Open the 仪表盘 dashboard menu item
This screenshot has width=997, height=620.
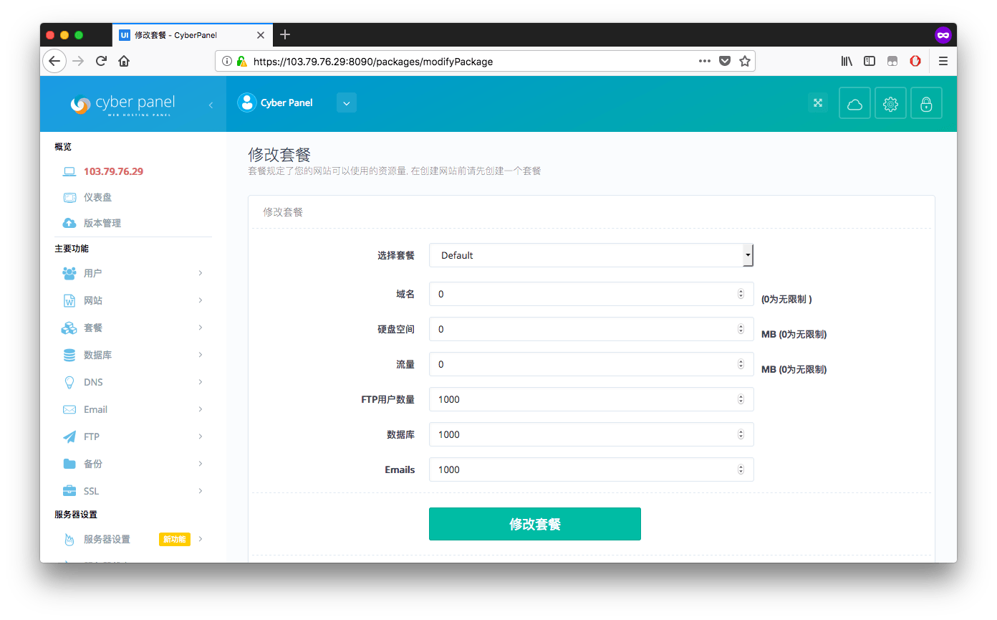click(97, 197)
